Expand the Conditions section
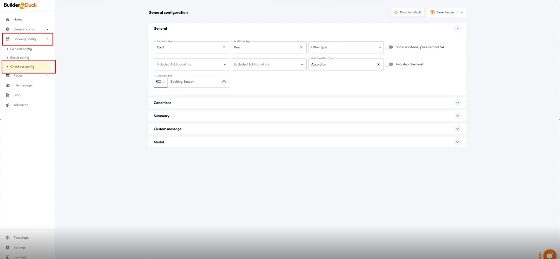 click(457, 103)
